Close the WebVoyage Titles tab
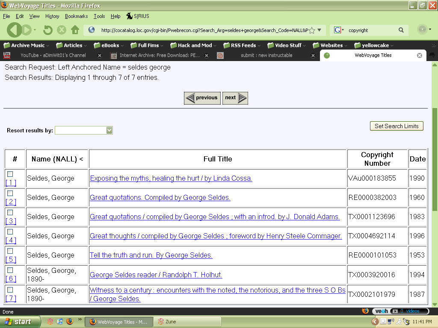 coord(420,56)
